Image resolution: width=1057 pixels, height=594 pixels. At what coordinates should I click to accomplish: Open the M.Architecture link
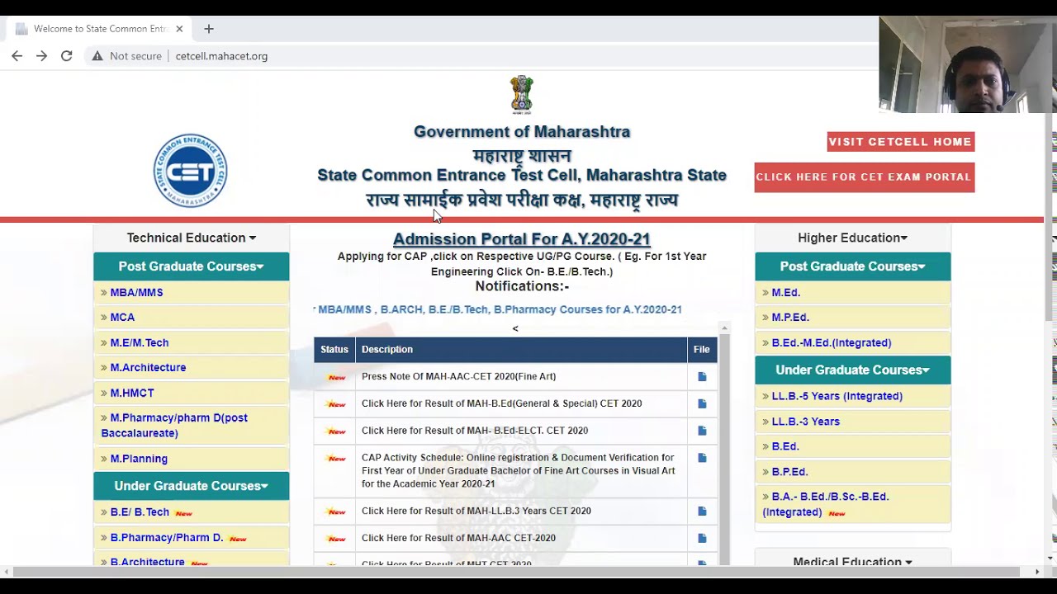click(x=149, y=368)
